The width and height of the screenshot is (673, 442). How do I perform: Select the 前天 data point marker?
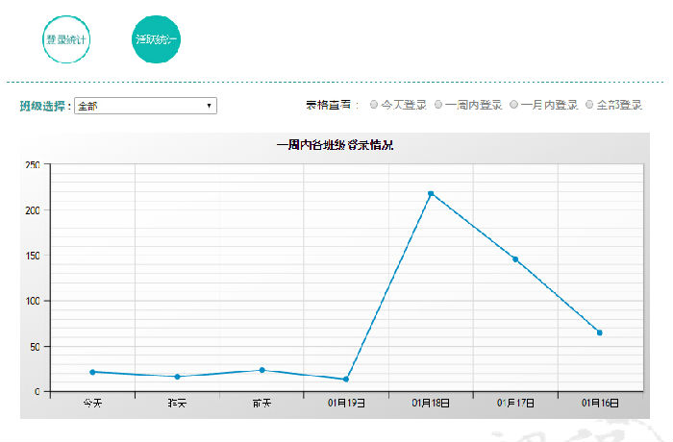(x=262, y=370)
